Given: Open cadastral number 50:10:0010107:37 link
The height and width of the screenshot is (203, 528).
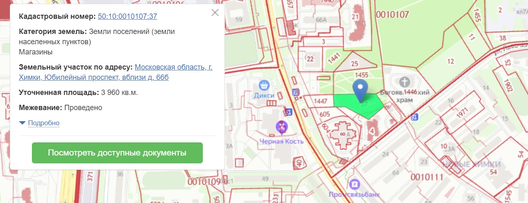Looking at the screenshot, I should click(127, 16).
